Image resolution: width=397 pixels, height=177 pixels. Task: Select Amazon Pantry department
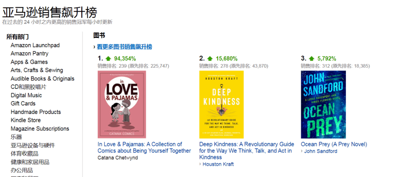29,54
